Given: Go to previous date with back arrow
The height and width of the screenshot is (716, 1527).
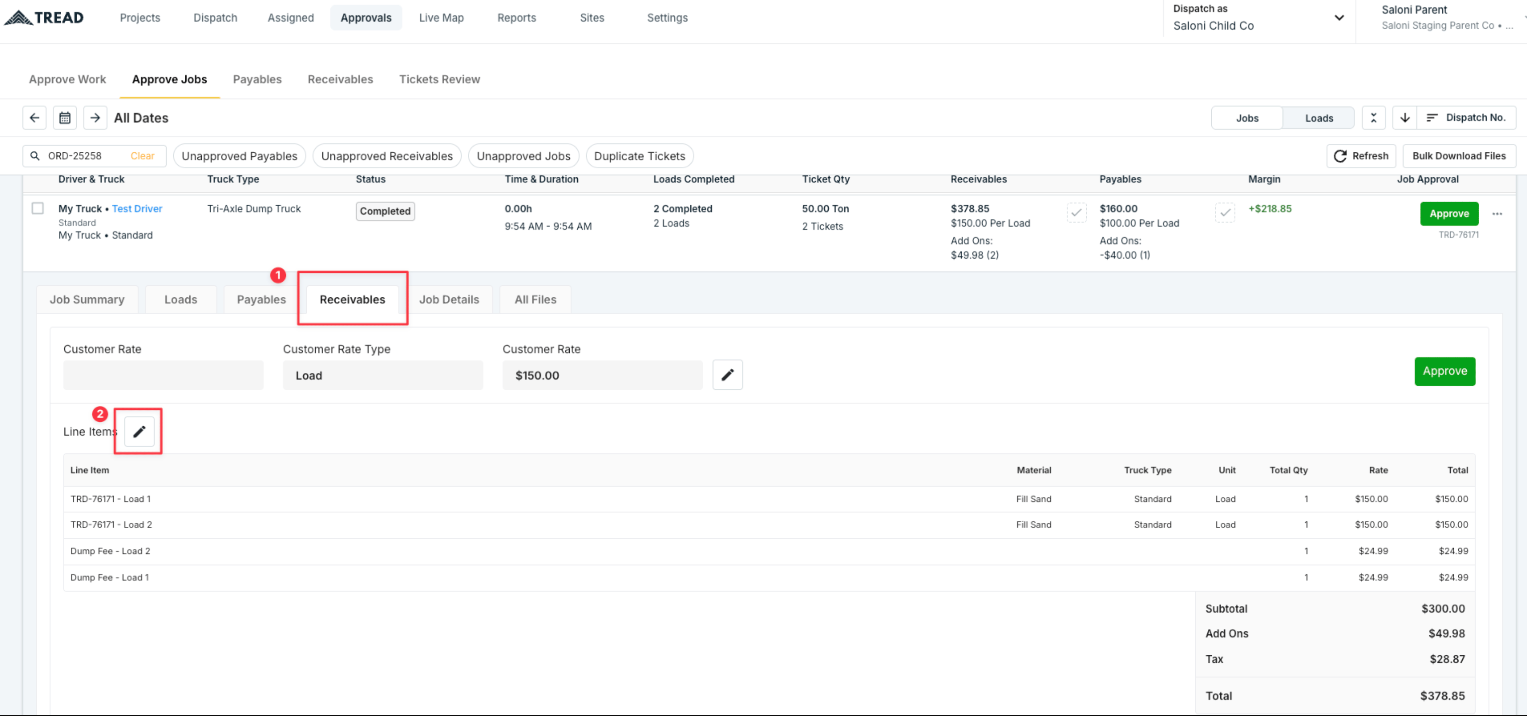Looking at the screenshot, I should (34, 118).
